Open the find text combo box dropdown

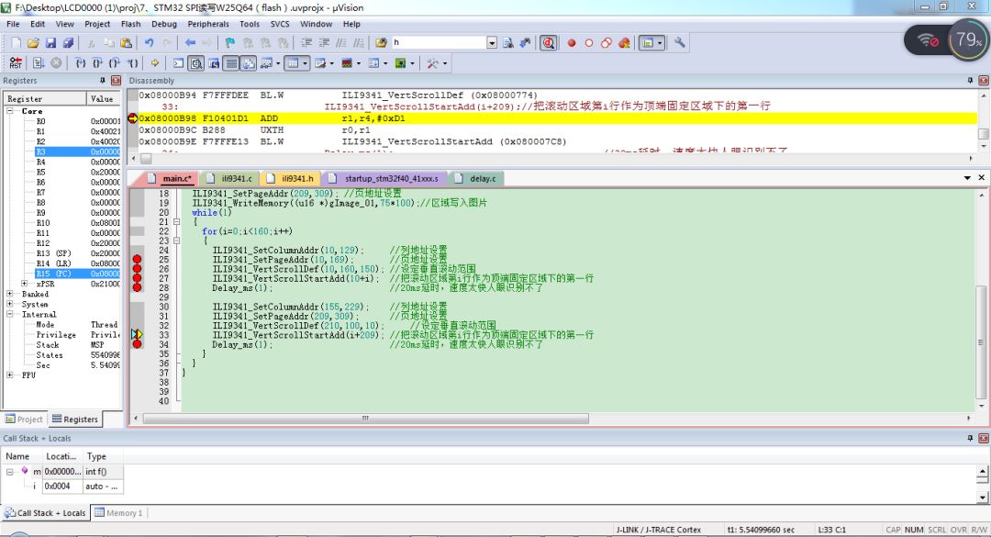coord(491,42)
